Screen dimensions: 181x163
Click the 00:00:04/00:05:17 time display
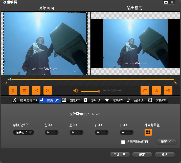[x=114, y=91]
